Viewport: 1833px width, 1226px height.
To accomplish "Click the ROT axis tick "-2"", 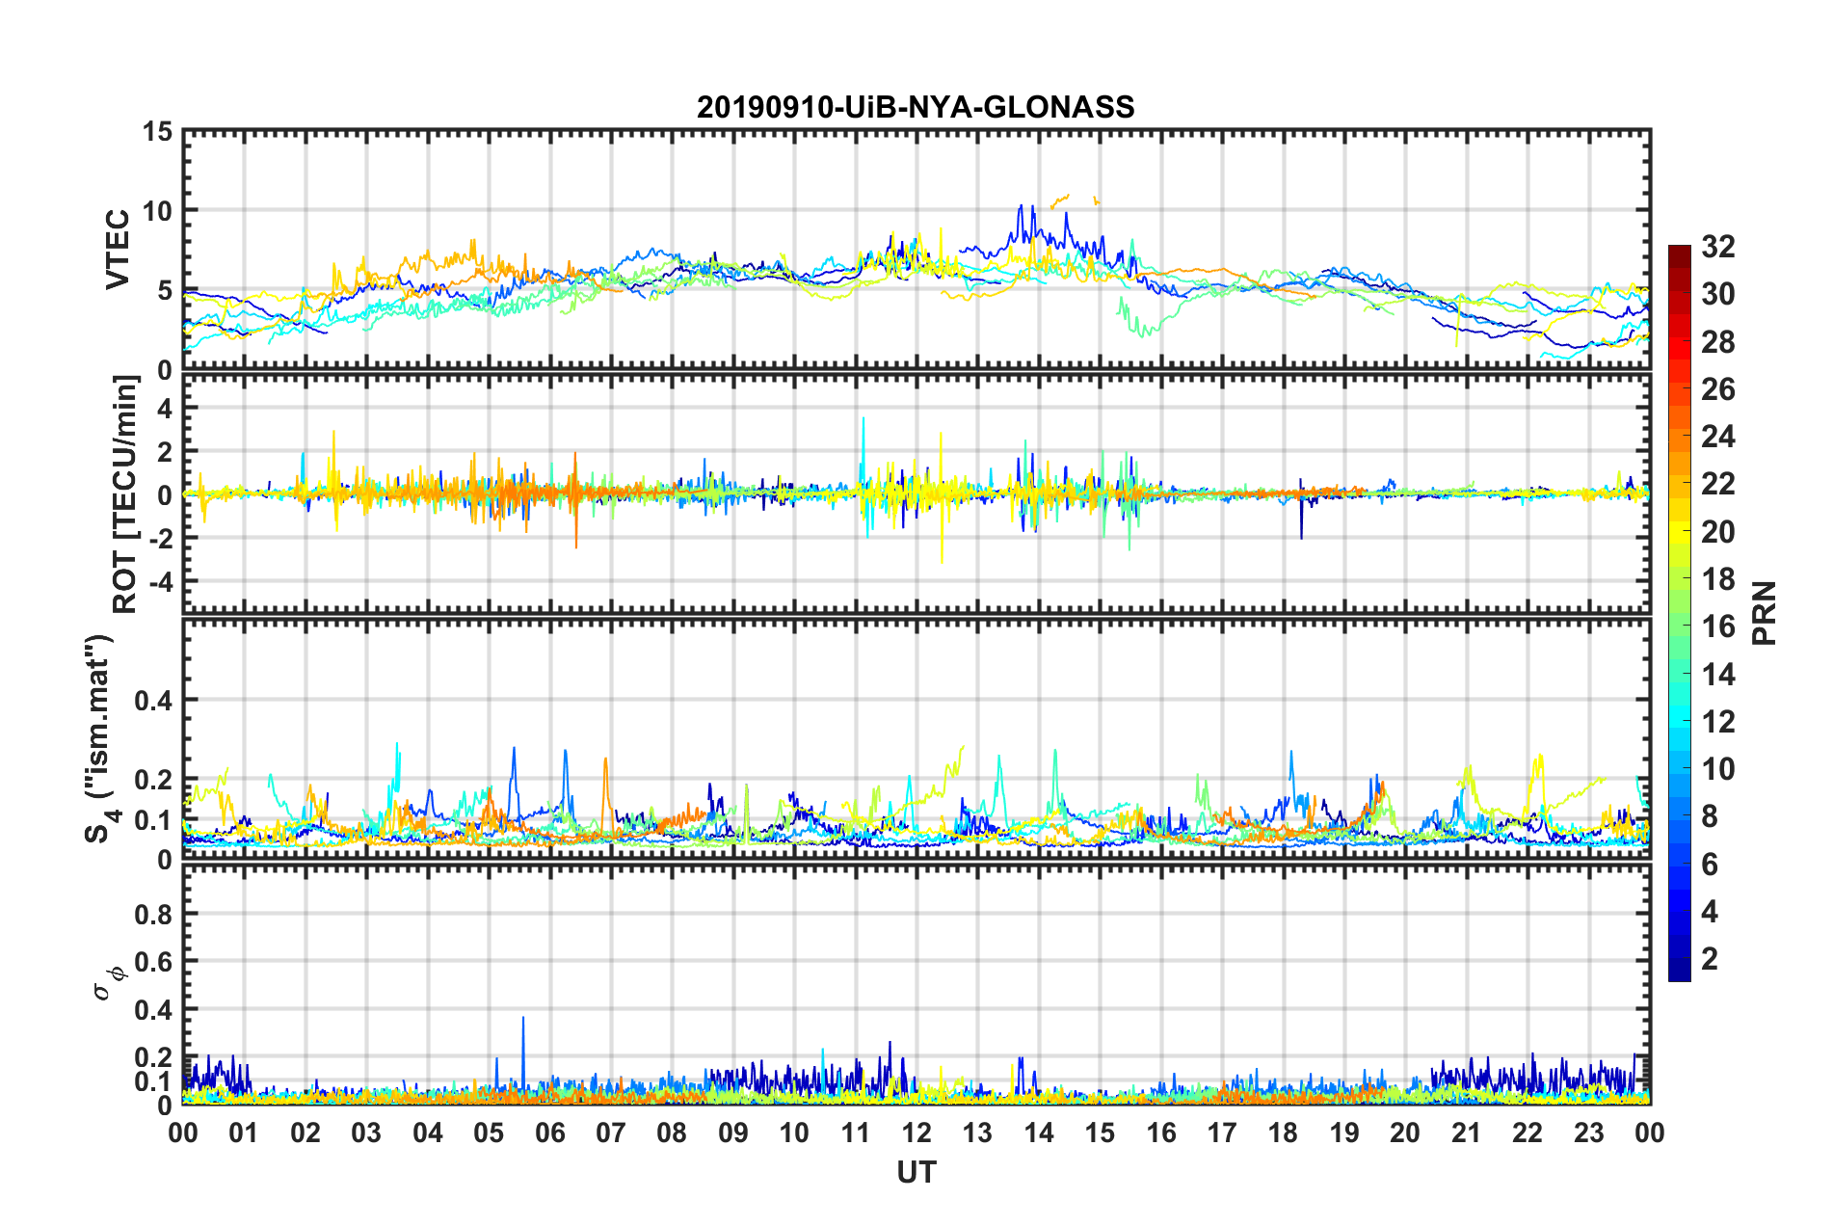I will tap(159, 539).
